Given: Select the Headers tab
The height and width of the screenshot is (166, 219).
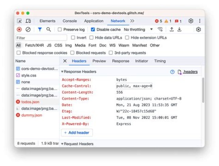Looking at the screenshot, I should (79, 61).
